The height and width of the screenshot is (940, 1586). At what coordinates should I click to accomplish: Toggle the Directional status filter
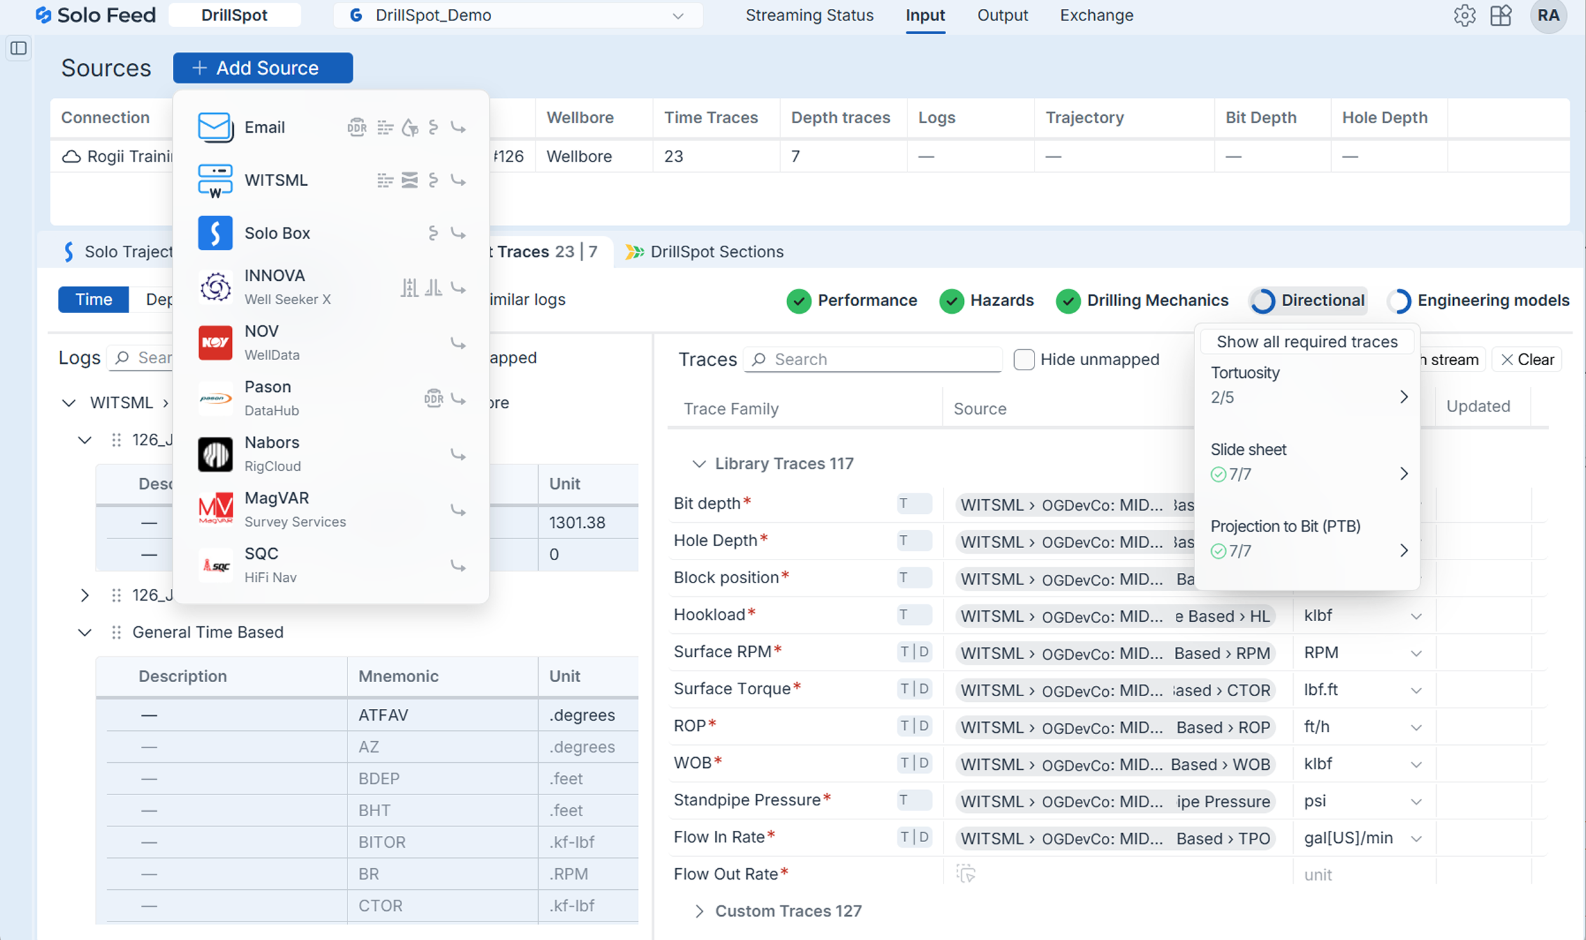coord(1309,300)
